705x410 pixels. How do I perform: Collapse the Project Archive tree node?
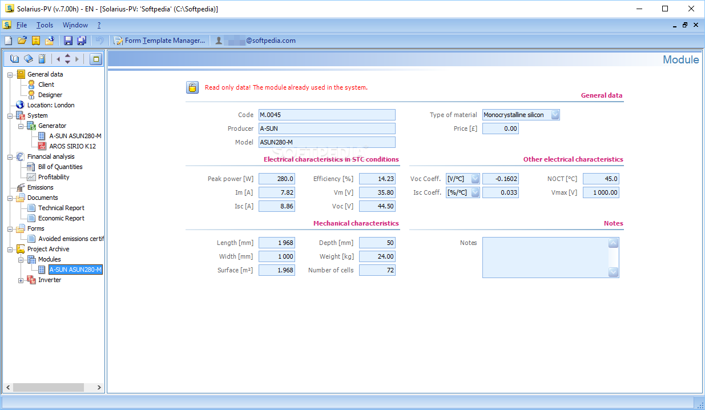click(10, 249)
